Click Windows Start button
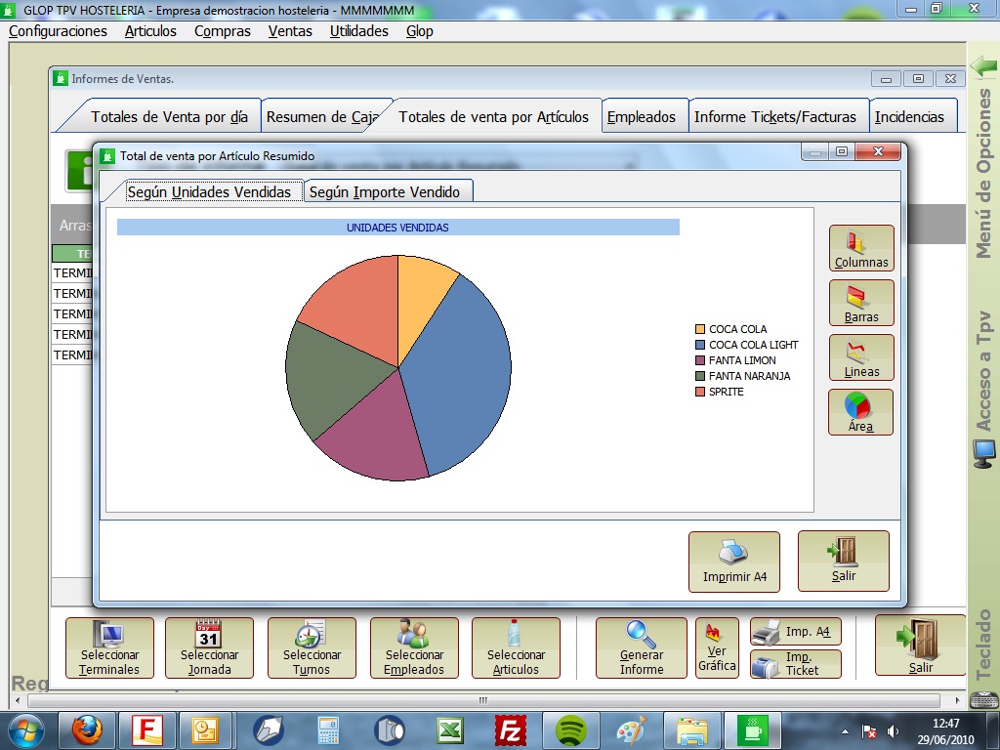 [26, 730]
